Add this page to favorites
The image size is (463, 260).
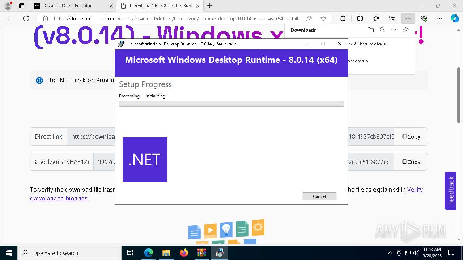(x=323, y=18)
